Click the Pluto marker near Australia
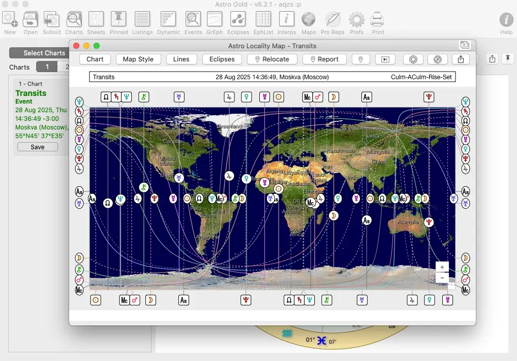 tap(429, 222)
